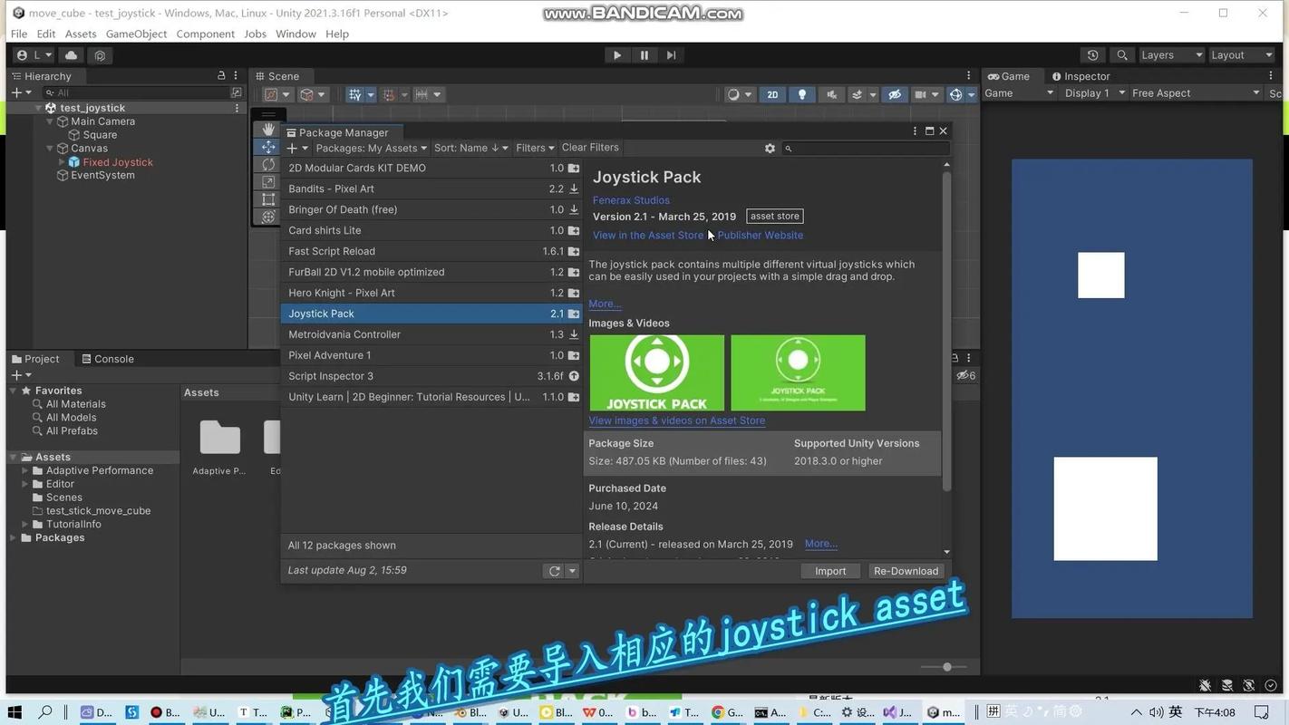Open the GameObject menu
This screenshot has width=1289, height=725.
click(x=136, y=34)
